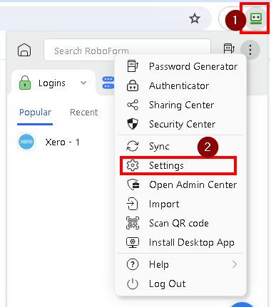Go to the RoboForm home icon
Image resolution: width=271 pixels, height=307 pixels.
click(24, 50)
